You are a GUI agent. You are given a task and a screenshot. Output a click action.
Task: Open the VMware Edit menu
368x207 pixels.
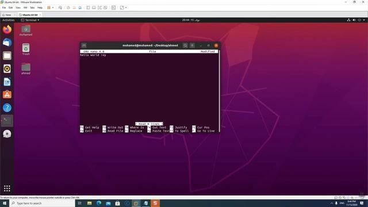click(x=11, y=7)
